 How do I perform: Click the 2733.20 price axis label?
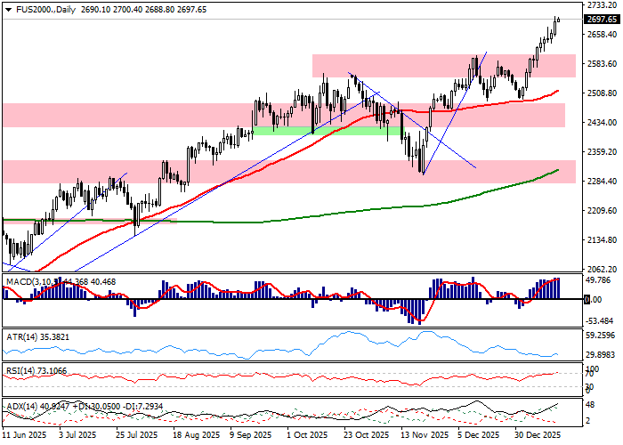click(x=603, y=5)
